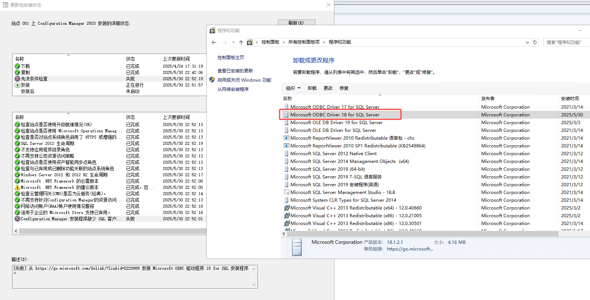Sort the program list by 发布者 column

[x=519, y=98]
